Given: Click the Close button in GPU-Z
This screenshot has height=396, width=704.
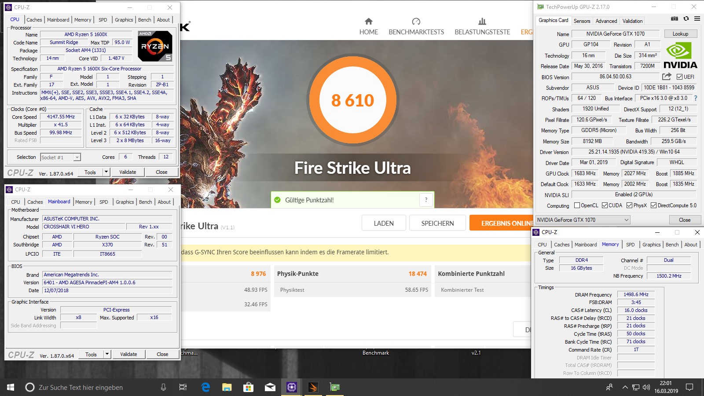Looking at the screenshot, I should point(685,220).
